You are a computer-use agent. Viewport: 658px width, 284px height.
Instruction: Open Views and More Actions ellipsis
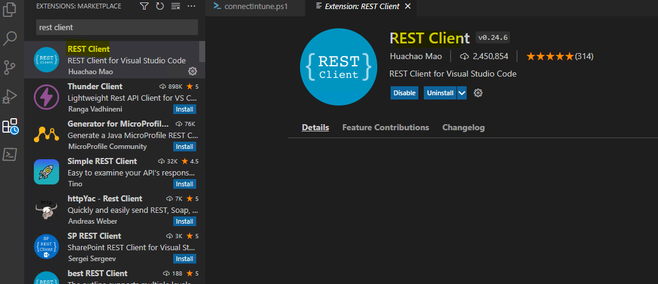pos(191,6)
